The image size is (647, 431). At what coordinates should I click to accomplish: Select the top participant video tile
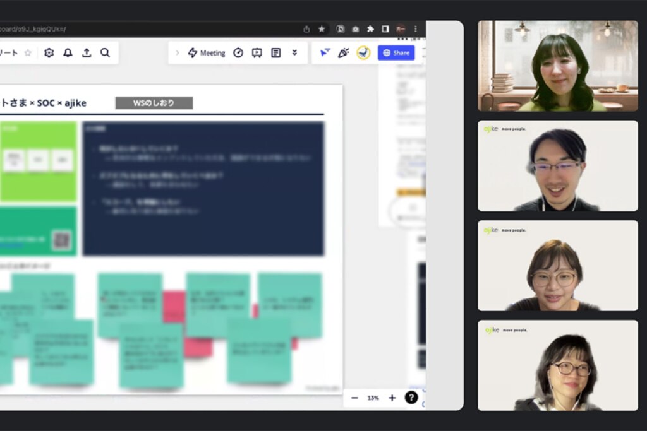point(557,66)
